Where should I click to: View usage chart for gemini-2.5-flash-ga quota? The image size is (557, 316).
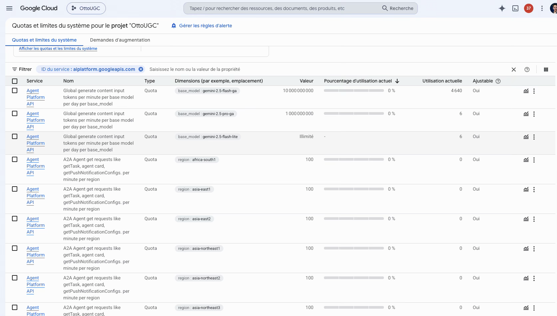pyautogui.click(x=526, y=91)
